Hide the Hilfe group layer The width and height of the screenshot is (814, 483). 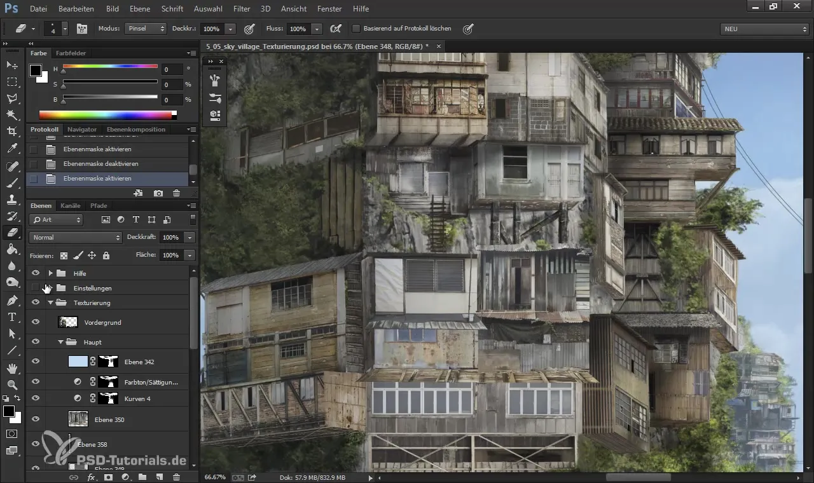(36, 273)
